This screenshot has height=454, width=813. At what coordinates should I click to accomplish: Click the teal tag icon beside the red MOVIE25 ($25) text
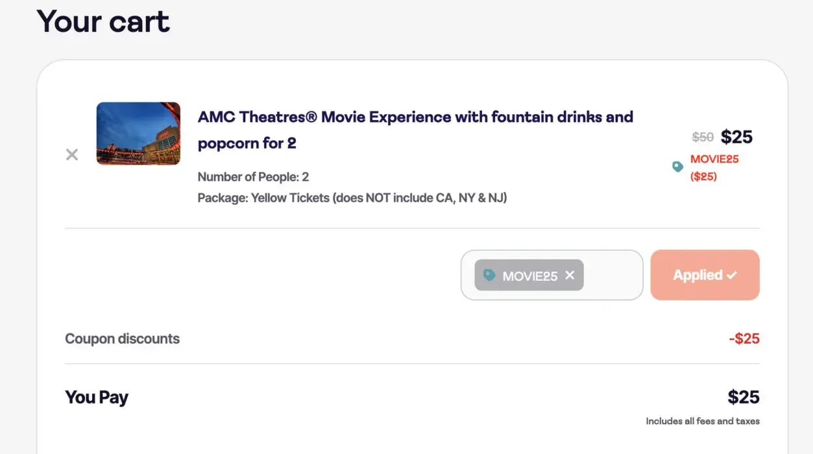coord(678,167)
